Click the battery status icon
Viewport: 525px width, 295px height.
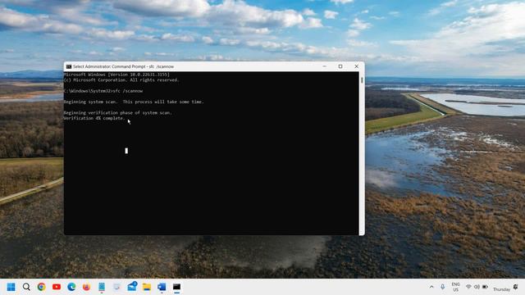tap(485, 287)
